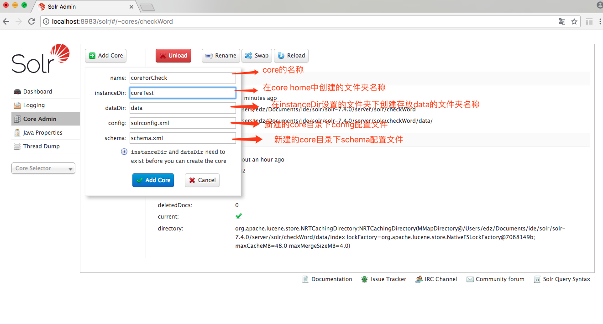
Task: Click the IRC Channel people icon
Action: coord(419,279)
